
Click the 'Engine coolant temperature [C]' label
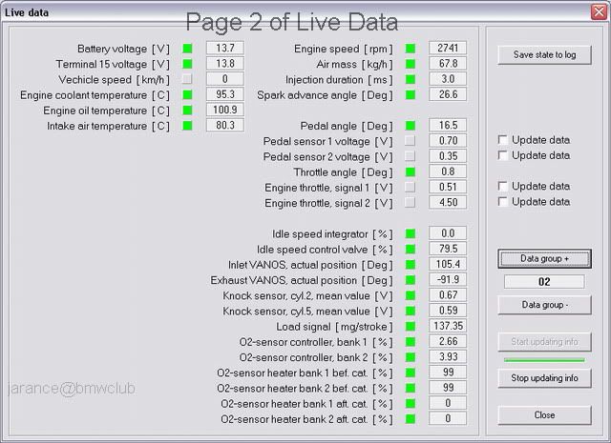point(95,95)
